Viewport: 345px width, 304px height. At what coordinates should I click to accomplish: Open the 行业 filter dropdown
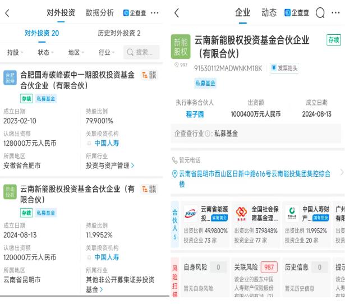[x=107, y=52]
